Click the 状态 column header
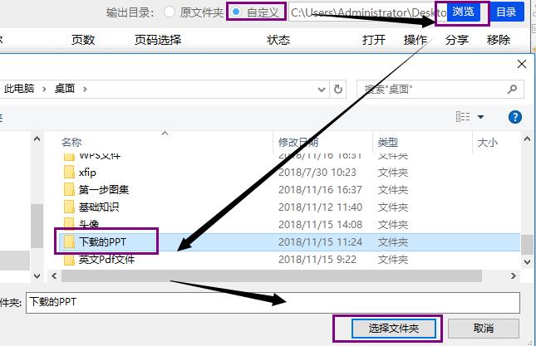 (278, 40)
